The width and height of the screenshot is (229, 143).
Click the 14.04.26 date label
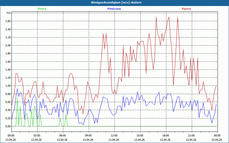tap(217, 140)
